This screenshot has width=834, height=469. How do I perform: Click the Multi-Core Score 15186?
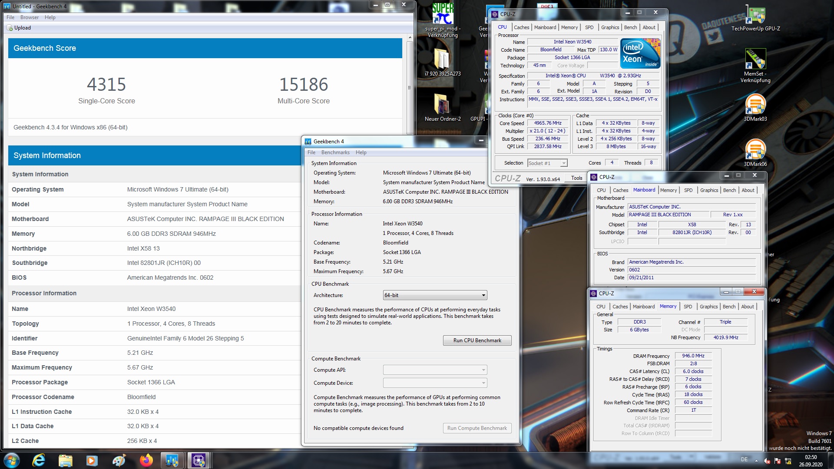coord(303,85)
